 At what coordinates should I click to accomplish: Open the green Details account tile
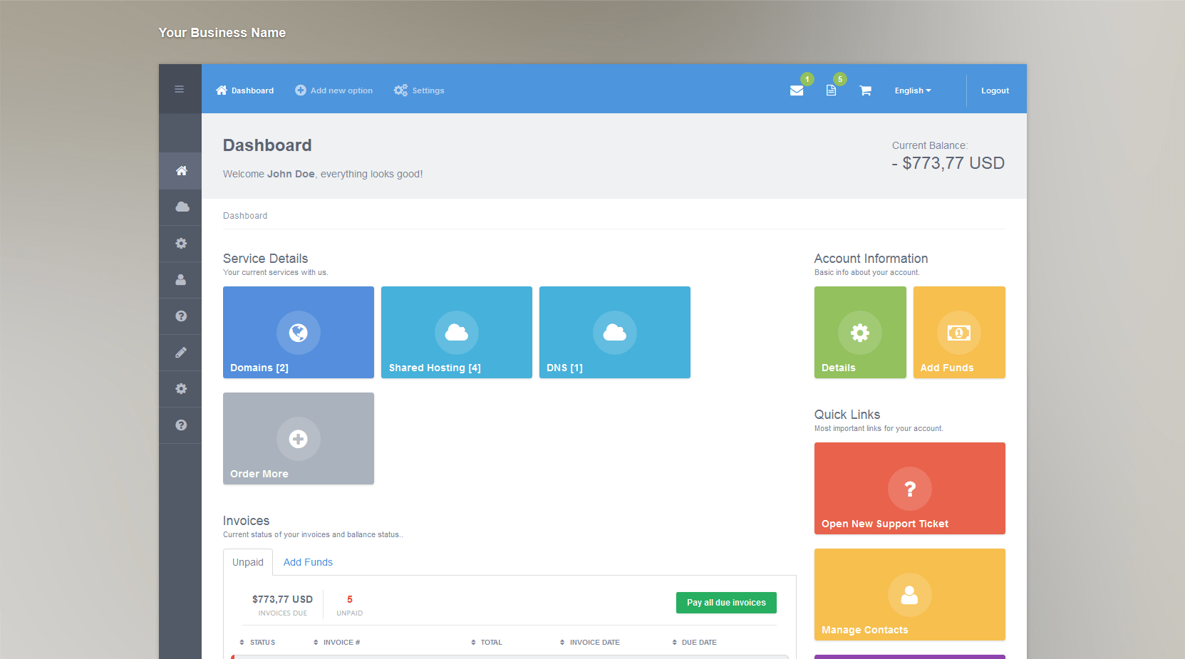coord(860,332)
